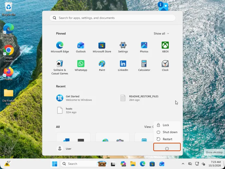225x169 pixels.
Task: Open Microsoft 365 Copilot taskbar icon
Action: tap(123, 164)
